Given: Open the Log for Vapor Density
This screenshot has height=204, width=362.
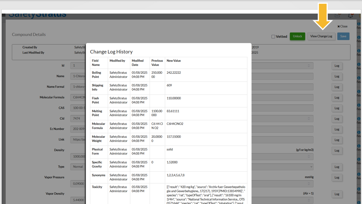Looking at the screenshot, I should click(x=337, y=194).
